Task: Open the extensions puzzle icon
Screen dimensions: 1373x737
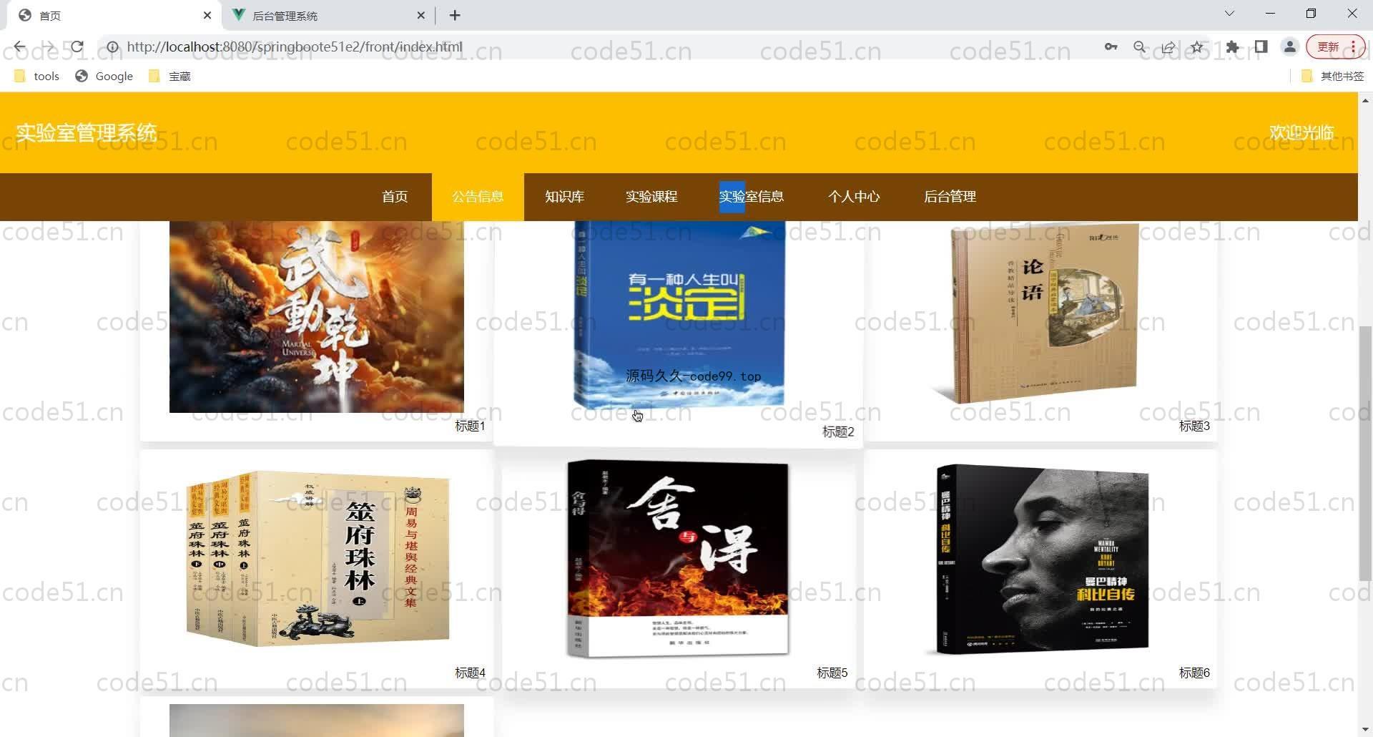Action: pos(1232,47)
